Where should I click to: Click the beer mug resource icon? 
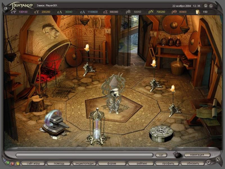click(198, 12)
